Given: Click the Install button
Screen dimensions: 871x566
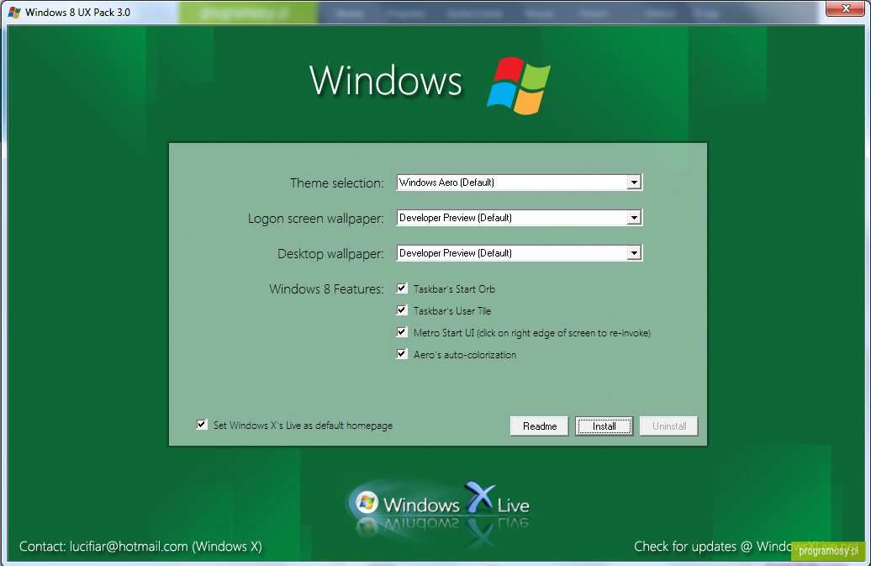Looking at the screenshot, I should pyautogui.click(x=604, y=426).
